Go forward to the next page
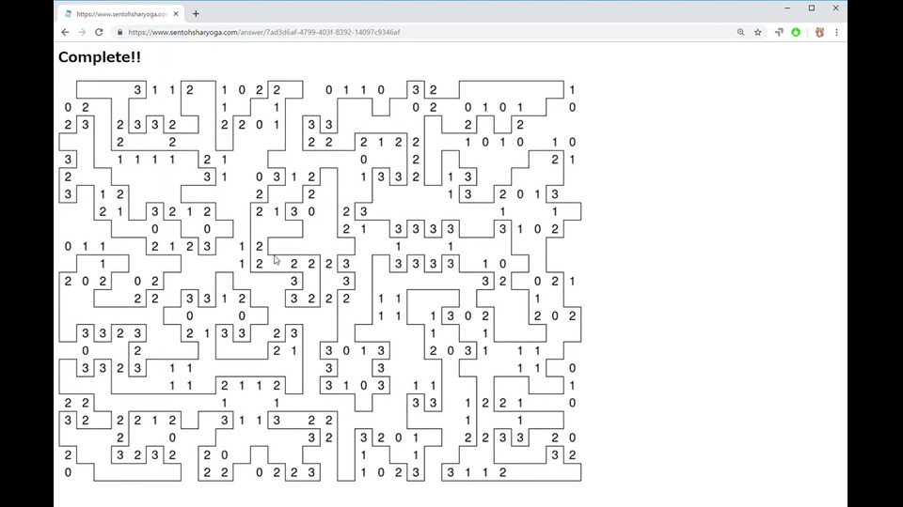Viewport: 903px width, 507px height. (x=82, y=32)
